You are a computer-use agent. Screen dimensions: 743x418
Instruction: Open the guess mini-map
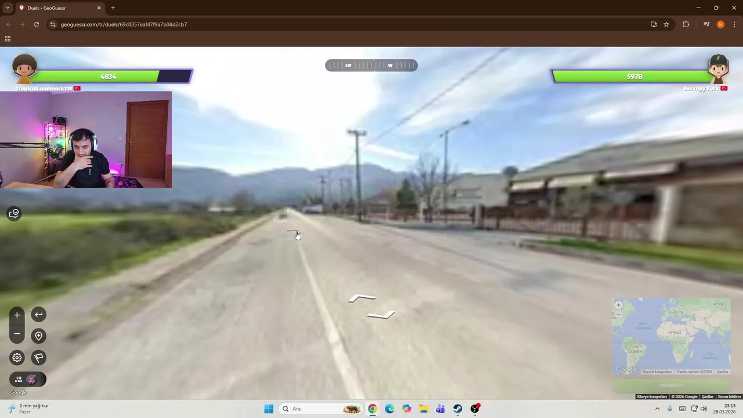coord(671,337)
